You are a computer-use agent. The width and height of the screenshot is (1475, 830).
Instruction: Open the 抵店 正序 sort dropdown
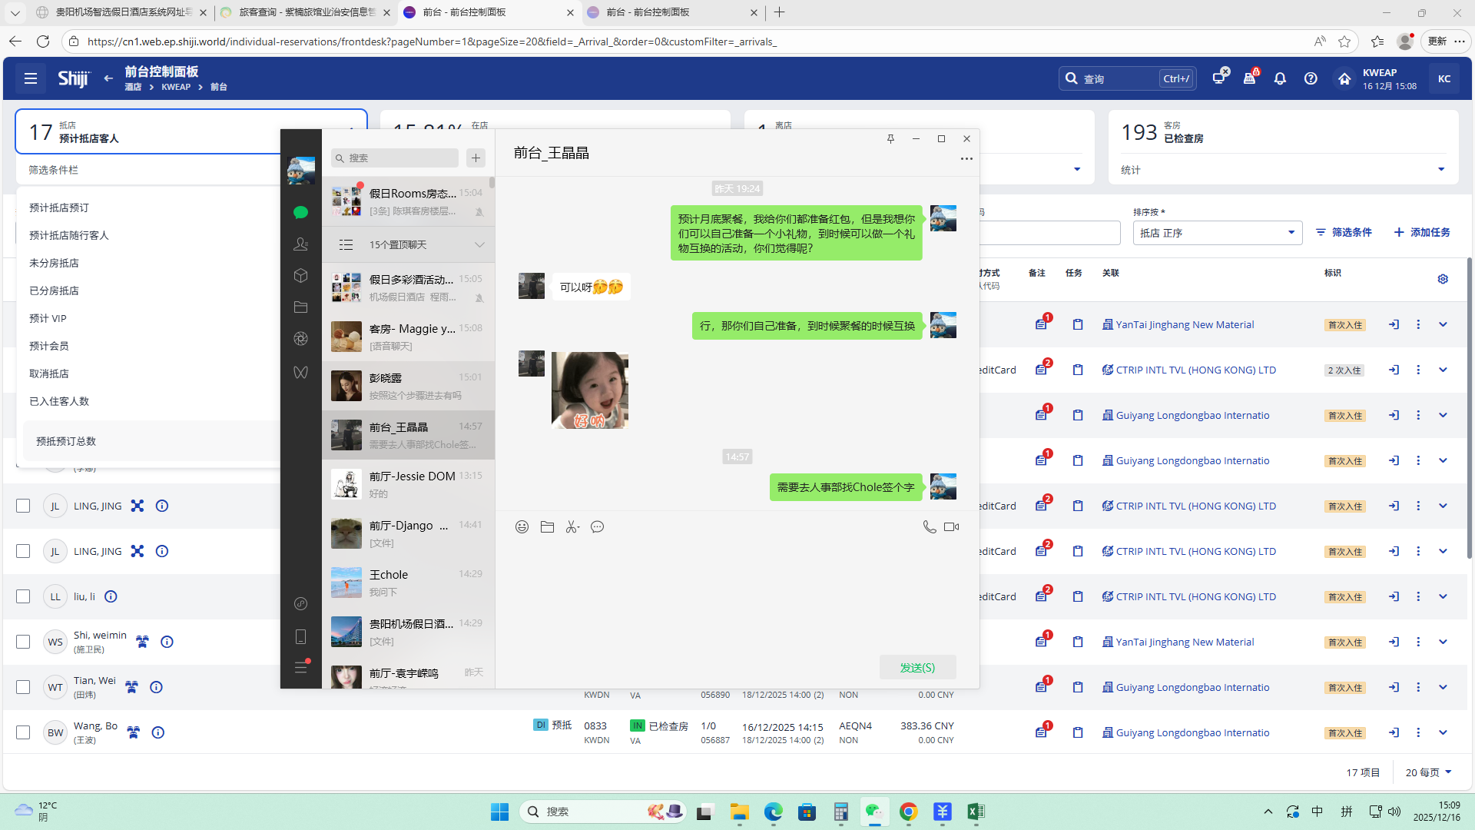click(1217, 233)
